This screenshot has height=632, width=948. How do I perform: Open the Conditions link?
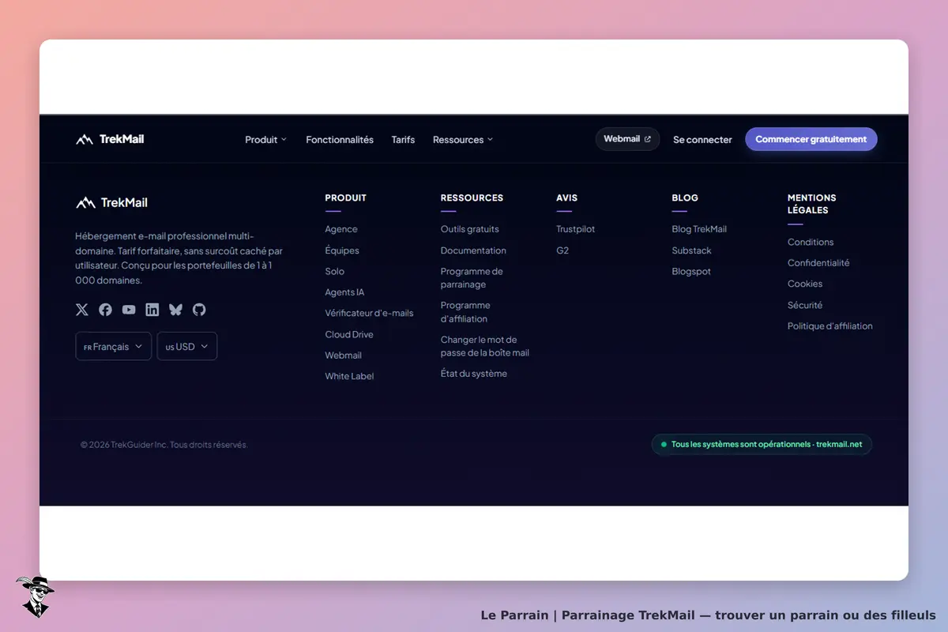click(811, 243)
